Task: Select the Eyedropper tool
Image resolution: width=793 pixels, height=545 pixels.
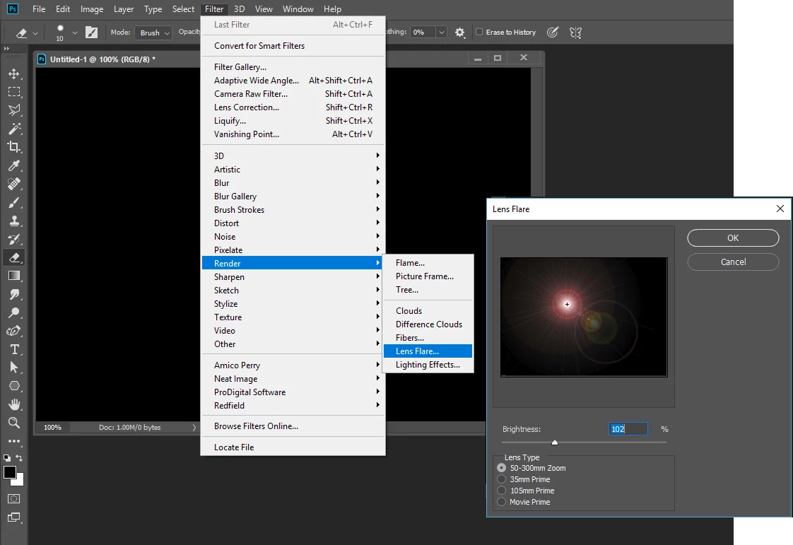Action: tap(14, 165)
